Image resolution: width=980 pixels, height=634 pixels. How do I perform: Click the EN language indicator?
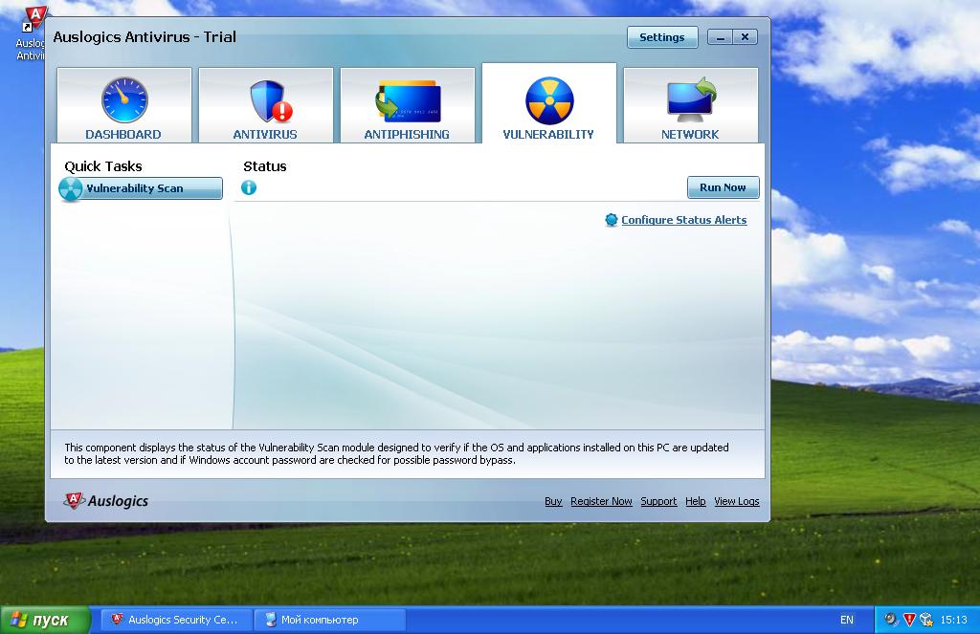[847, 620]
